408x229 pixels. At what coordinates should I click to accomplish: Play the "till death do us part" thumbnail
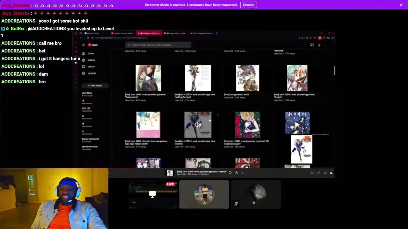(247, 125)
